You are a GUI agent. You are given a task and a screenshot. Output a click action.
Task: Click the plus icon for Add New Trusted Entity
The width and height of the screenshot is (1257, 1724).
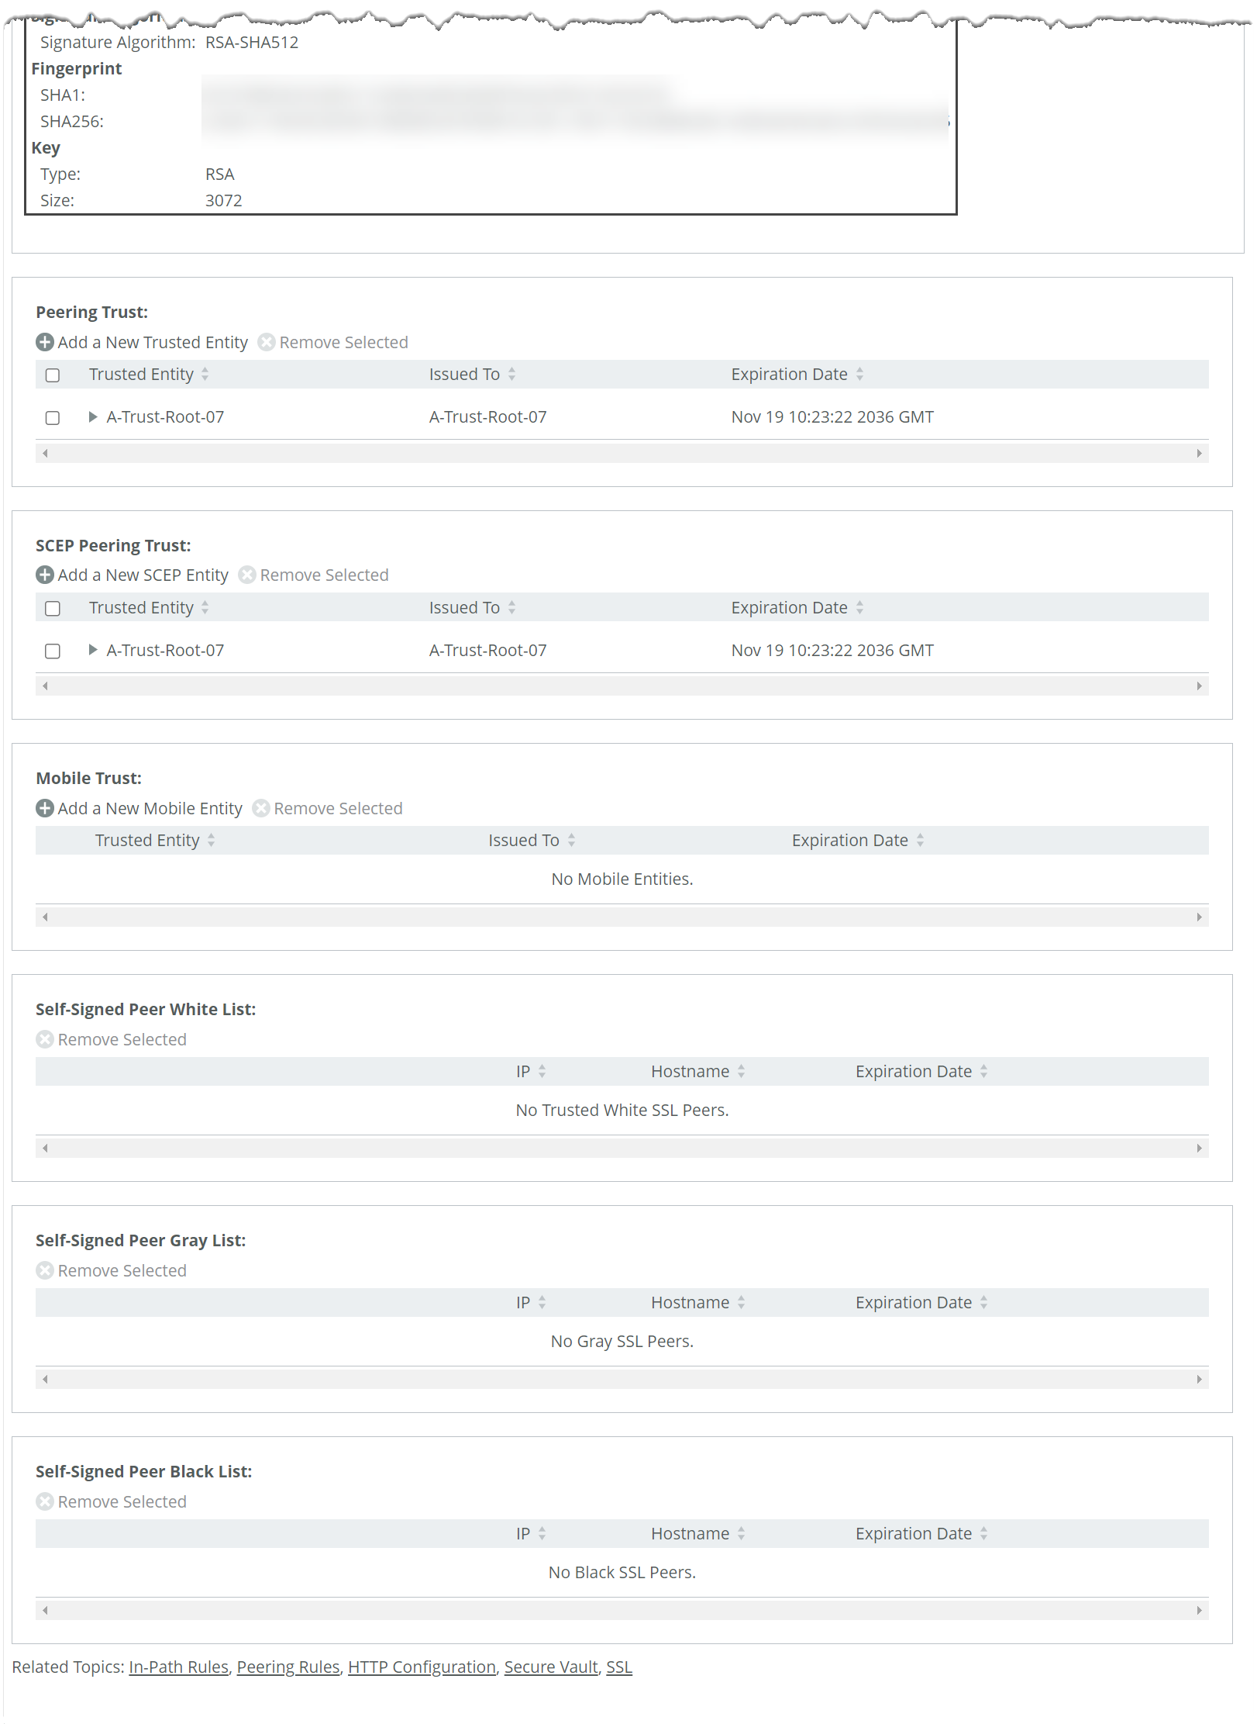click(45, 342)
